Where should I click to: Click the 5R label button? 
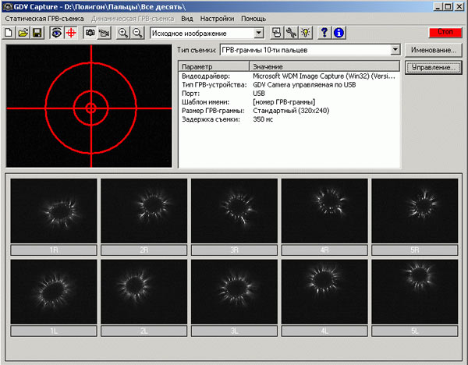(x=415, y=250)
